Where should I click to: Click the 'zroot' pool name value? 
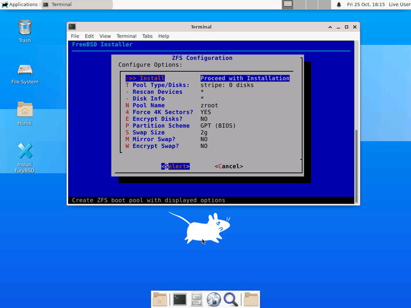209,105
